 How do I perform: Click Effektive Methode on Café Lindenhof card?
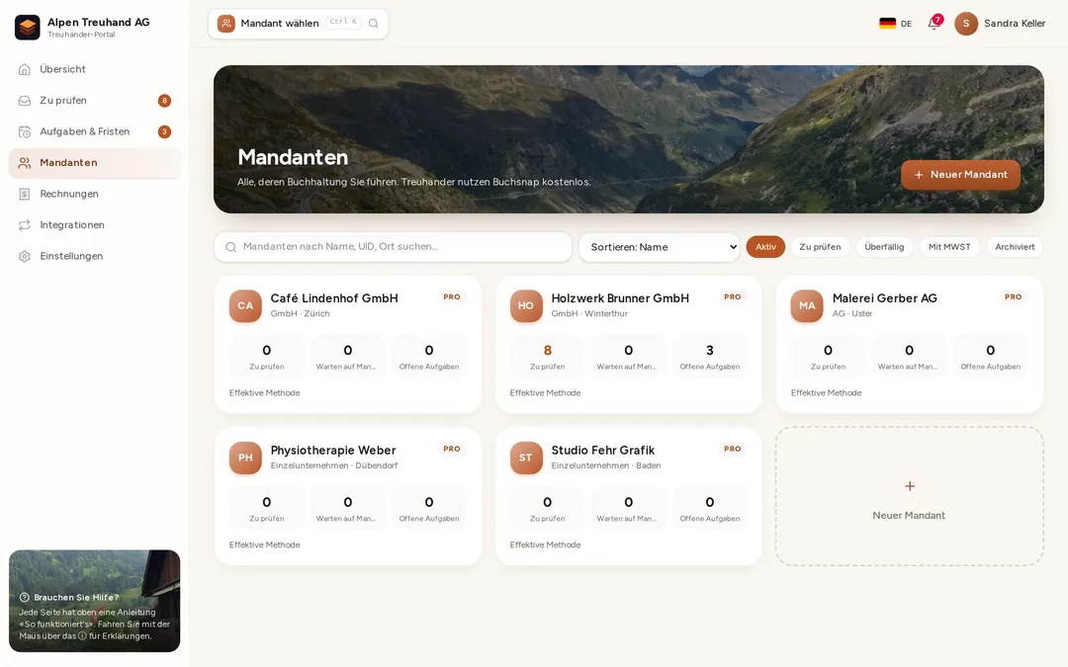(264, 393)
